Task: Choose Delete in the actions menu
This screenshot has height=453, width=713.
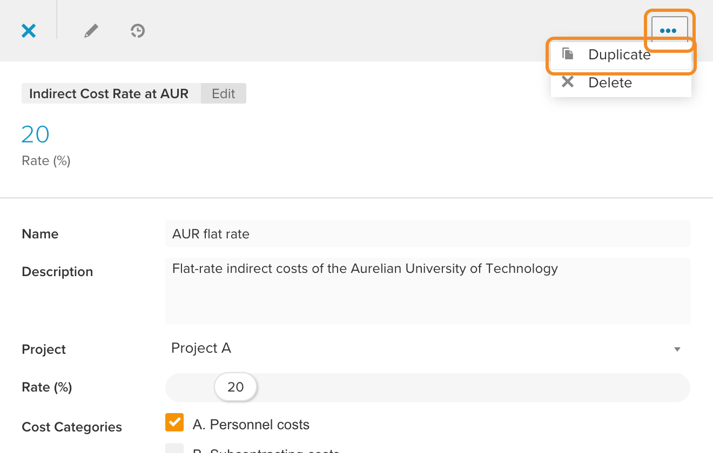Action: (x=621, y=83)
